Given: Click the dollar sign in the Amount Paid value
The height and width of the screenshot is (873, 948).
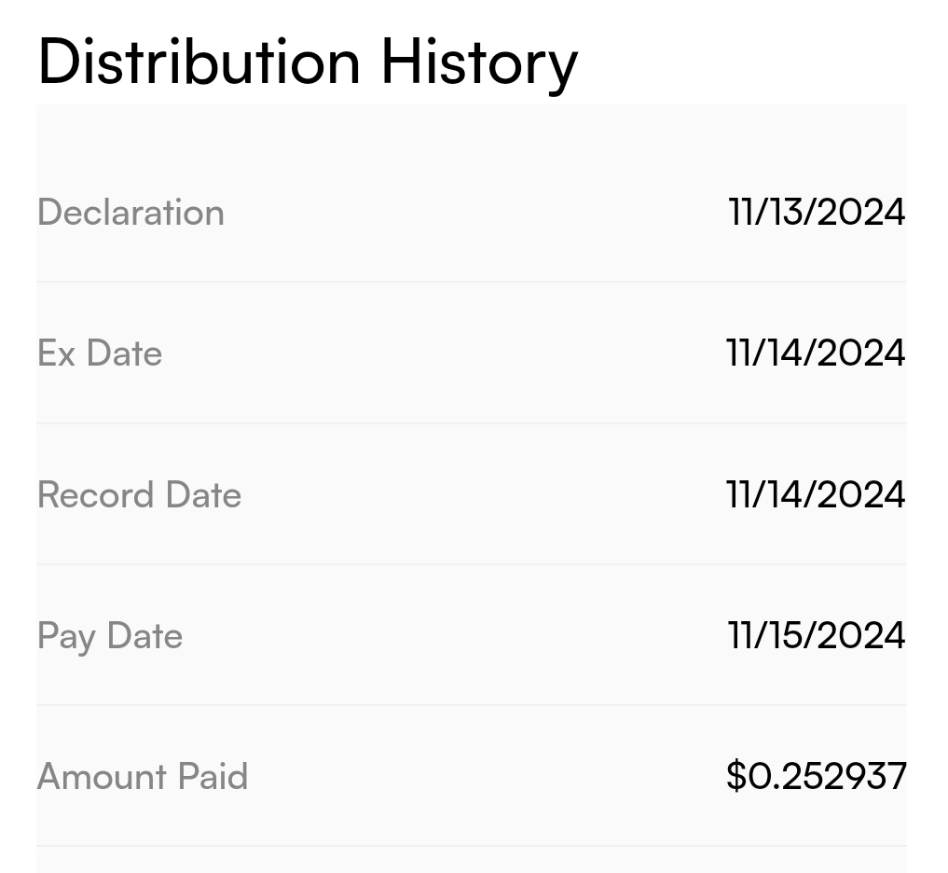Looking at the screenshot, I should pyautogui.click(x=736, y=776).
